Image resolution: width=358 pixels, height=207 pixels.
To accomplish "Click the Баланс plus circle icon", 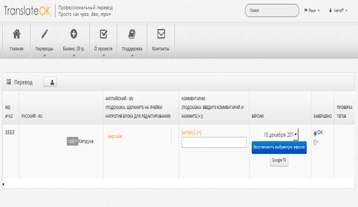I will pyautogui.click(x=74, y=34).
